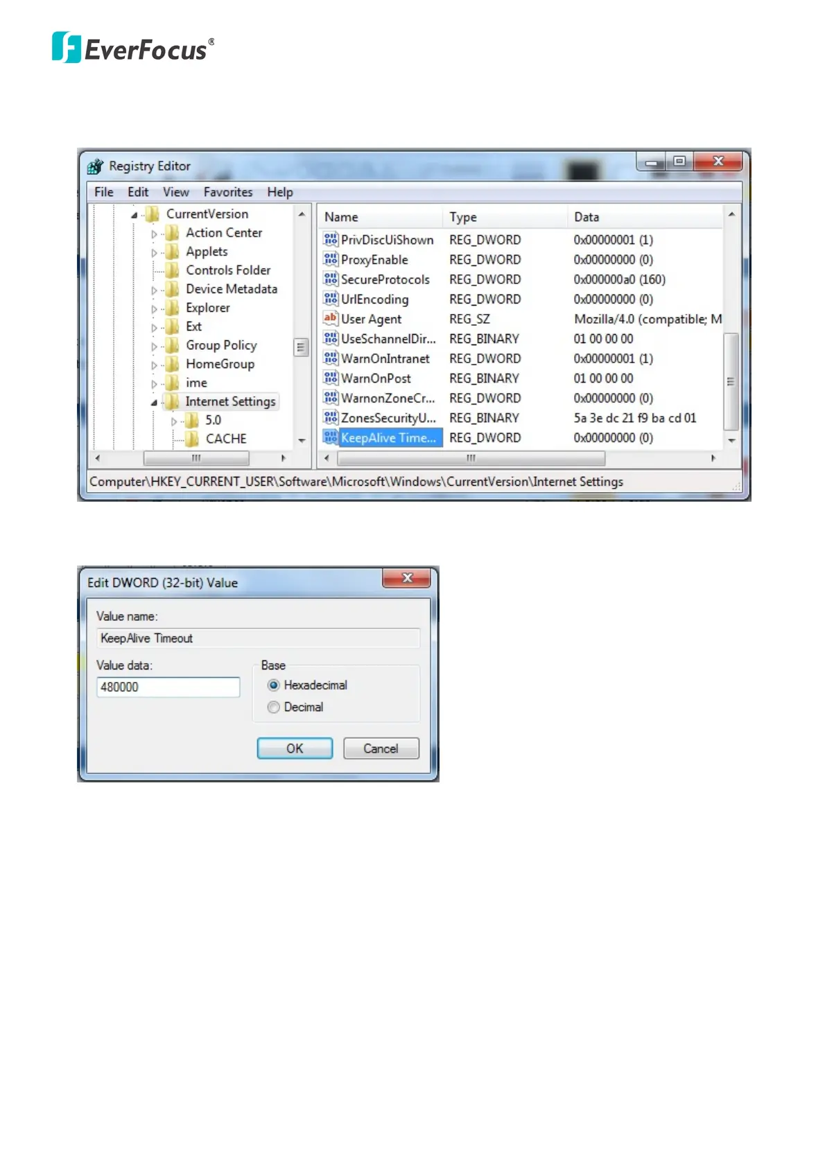Image resolution: width=825 pixels, height=1167 pixels.
Task: Click the PrivDiscUiShown DWORD value icon
Action: point(331,240)
